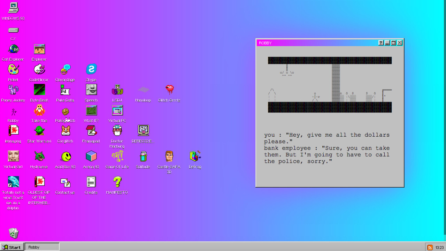
Task: Open the Glitch Grrrlz lips icon
Action: coord(169,90)
